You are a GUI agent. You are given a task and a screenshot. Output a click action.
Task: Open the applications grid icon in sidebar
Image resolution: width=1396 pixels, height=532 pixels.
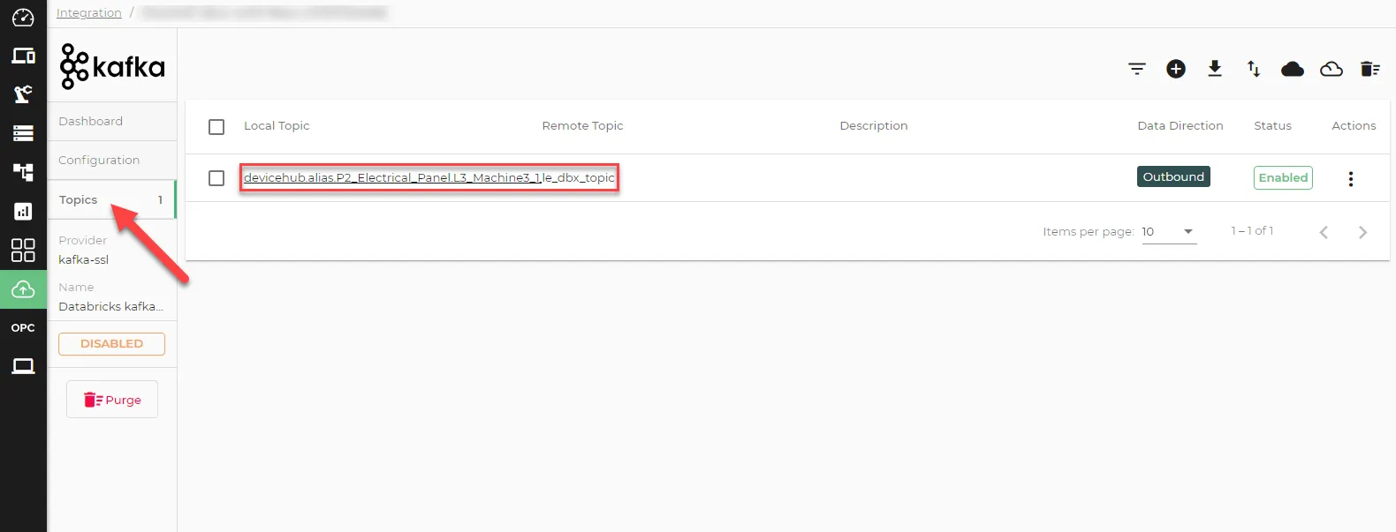click(x=23, y=251)
